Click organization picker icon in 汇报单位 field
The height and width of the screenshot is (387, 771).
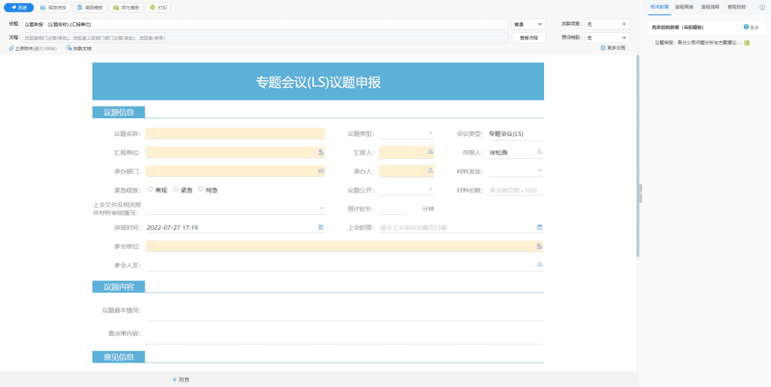click(321, 152)
